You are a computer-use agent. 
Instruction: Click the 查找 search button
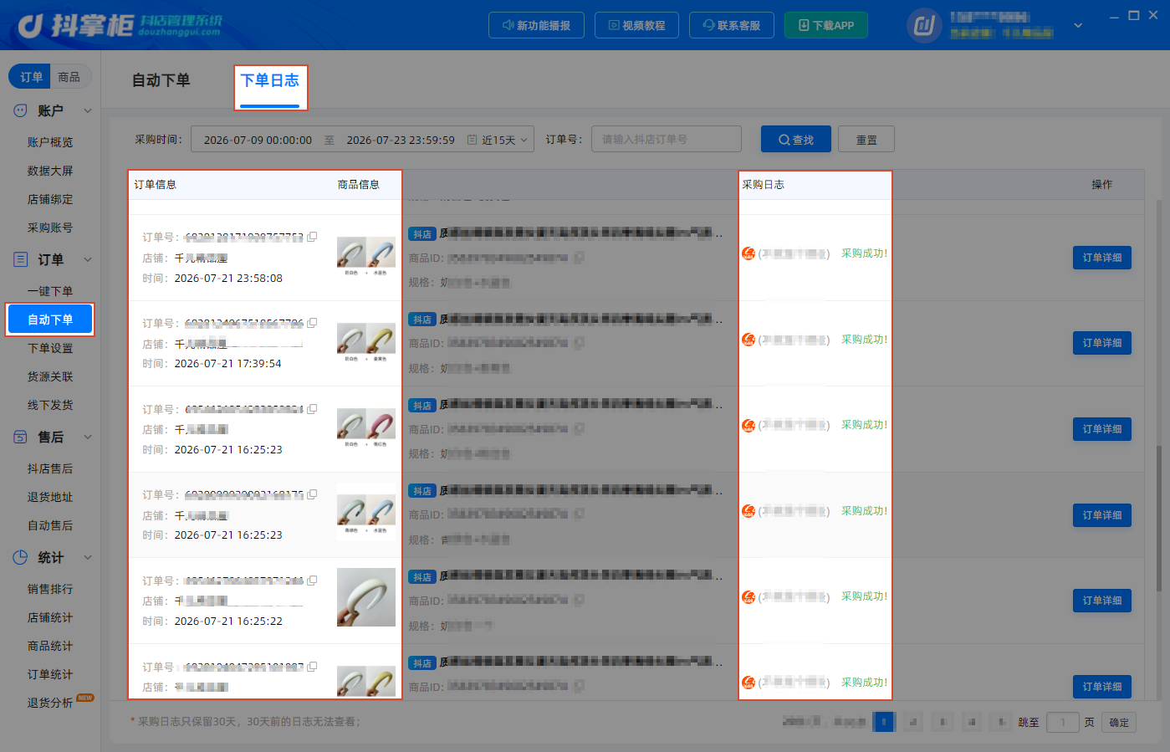pos(796,140)
